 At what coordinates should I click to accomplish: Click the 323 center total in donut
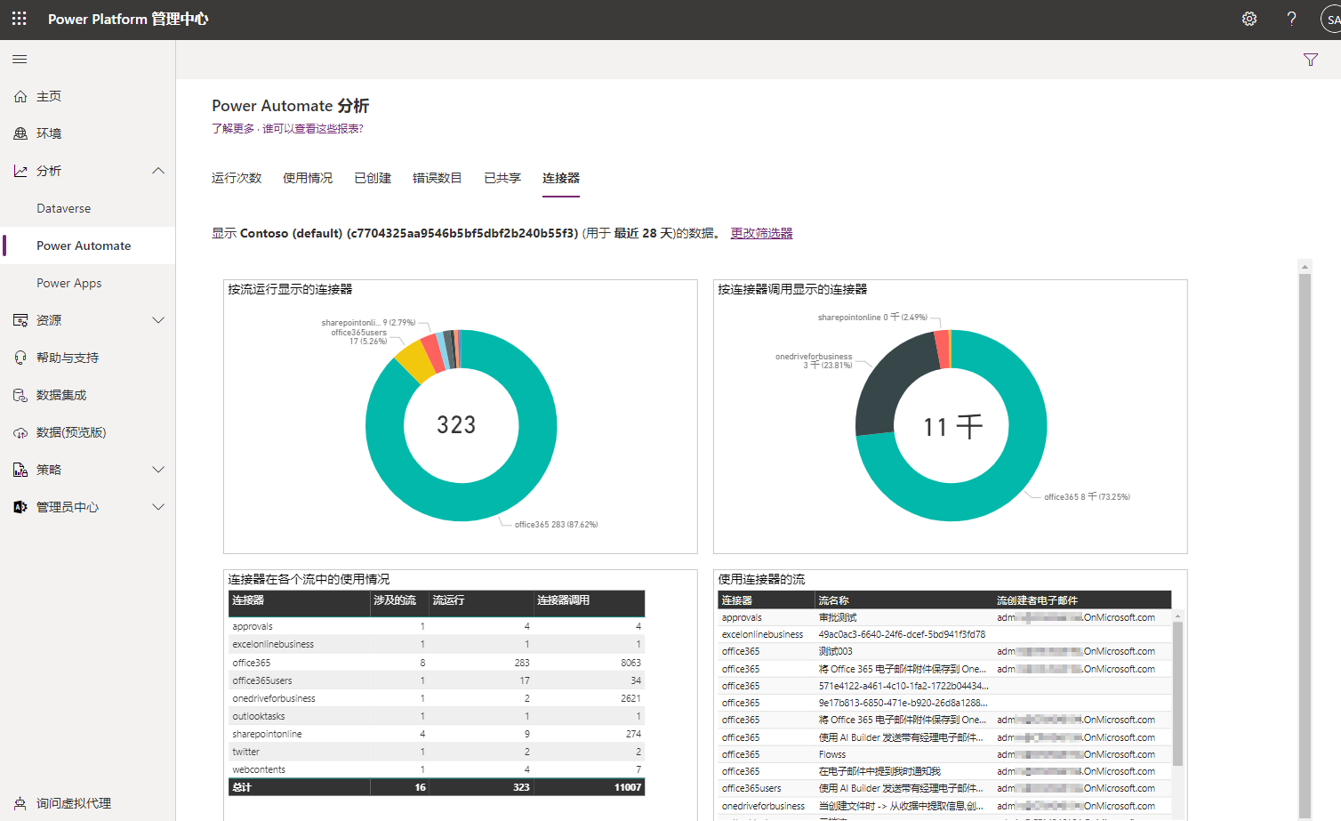[456, 425]
